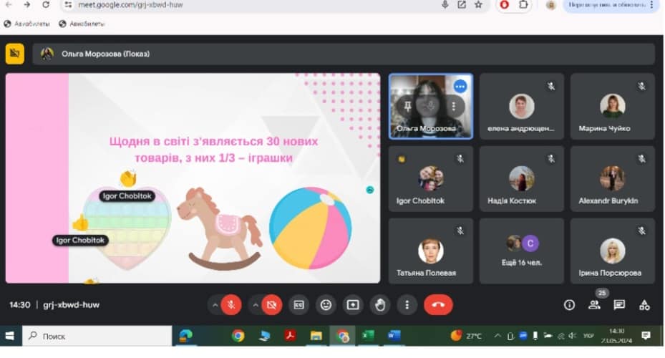
Task: Open the emoji reactions picker
Action: pos(326,305)
